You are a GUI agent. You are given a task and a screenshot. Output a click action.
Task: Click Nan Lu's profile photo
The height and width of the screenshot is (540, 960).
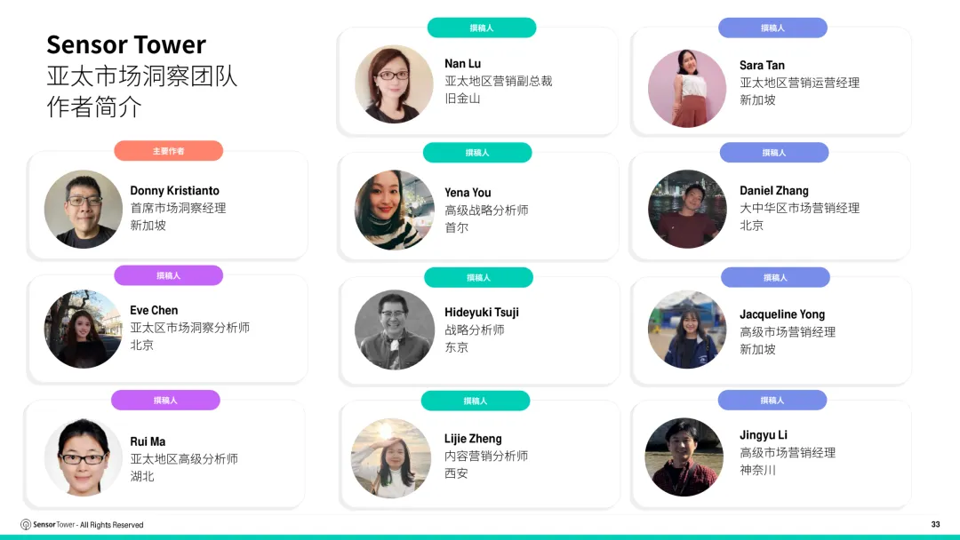394,83
